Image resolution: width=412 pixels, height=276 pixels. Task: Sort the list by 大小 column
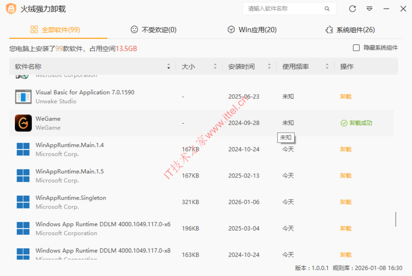(x=215, y=67)
